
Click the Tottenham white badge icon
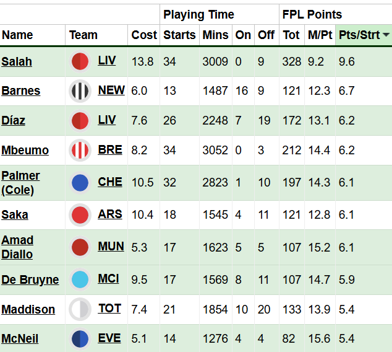tap(80, 309)
